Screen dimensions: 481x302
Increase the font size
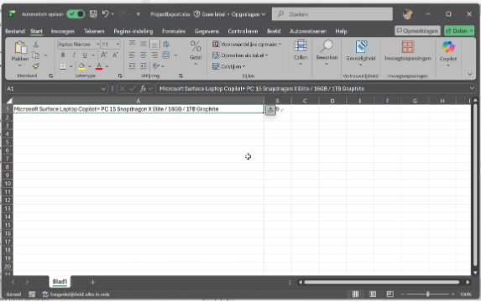pos(104,55)
